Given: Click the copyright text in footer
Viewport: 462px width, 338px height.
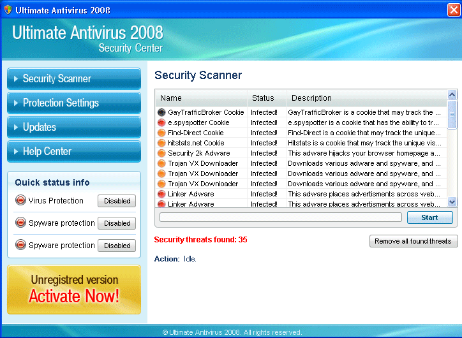Looking at the screenshot, I should tap(232, 332).
